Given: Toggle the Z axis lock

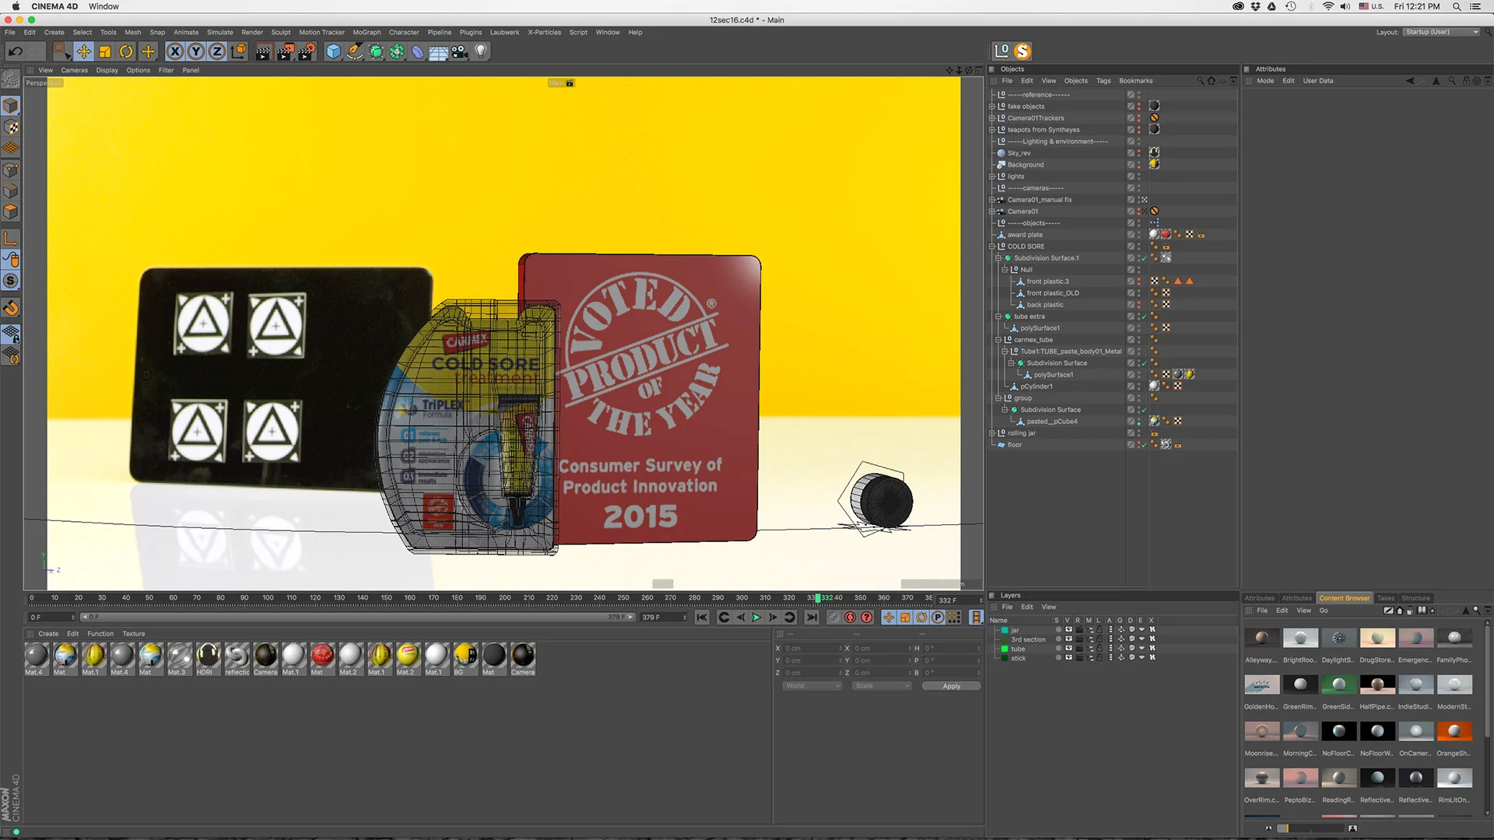Looking at the screenshot, I should click(217, 51).
